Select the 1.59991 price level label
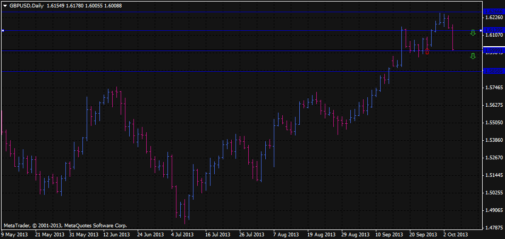This screenshot has width=505, height=239. coord(494,50)
